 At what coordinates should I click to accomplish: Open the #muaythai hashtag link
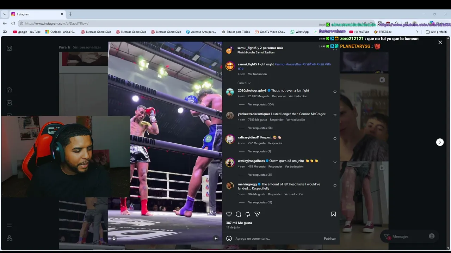[294, 64]
